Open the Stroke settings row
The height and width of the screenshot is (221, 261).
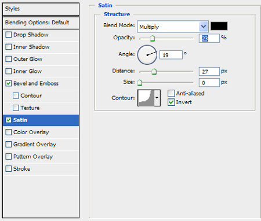(x=41, y=169)
